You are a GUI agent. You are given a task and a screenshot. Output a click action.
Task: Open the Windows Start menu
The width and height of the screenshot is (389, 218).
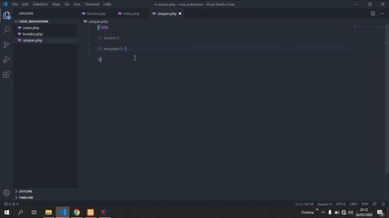7,213
